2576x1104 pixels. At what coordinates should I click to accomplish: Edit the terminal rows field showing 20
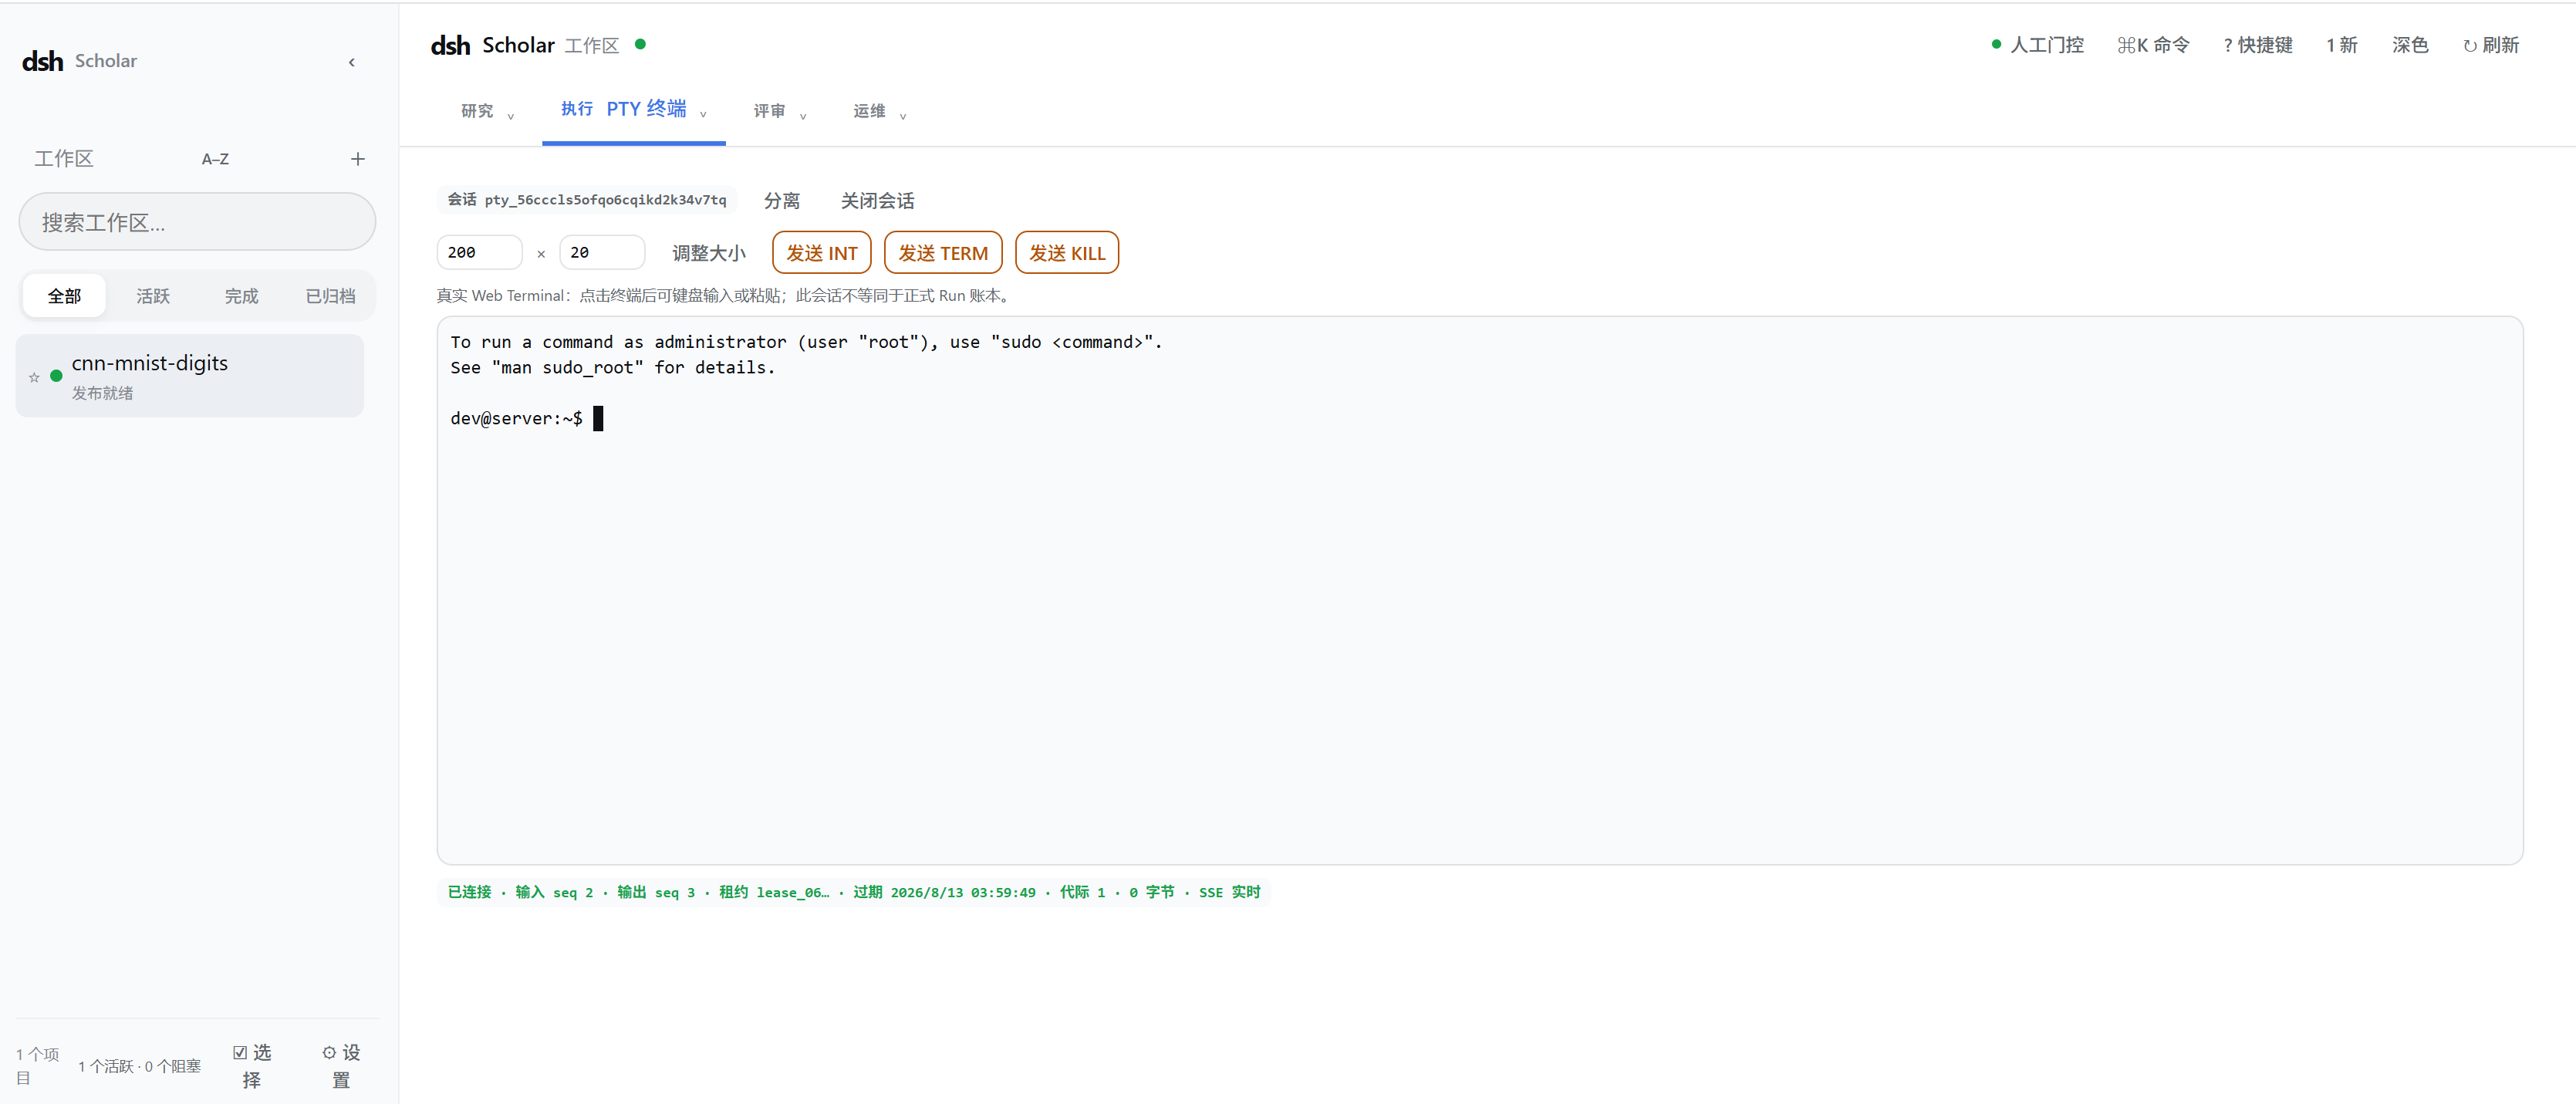pos(602,252)
